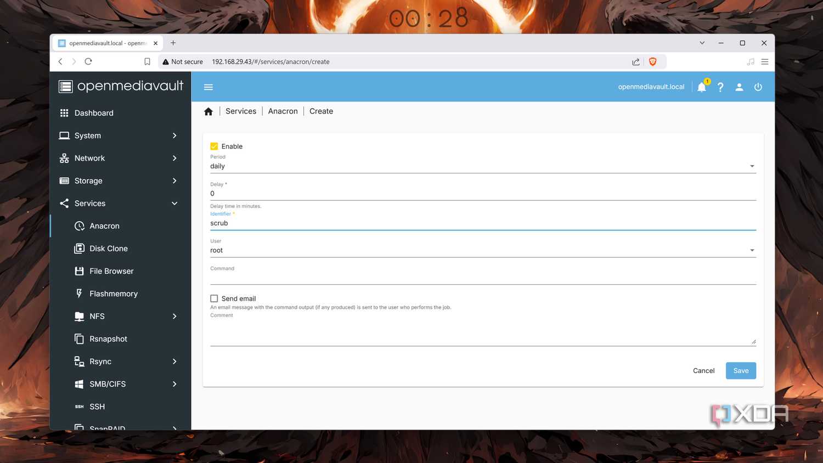Expand the Rsync submenu chevron

point(174,362)
